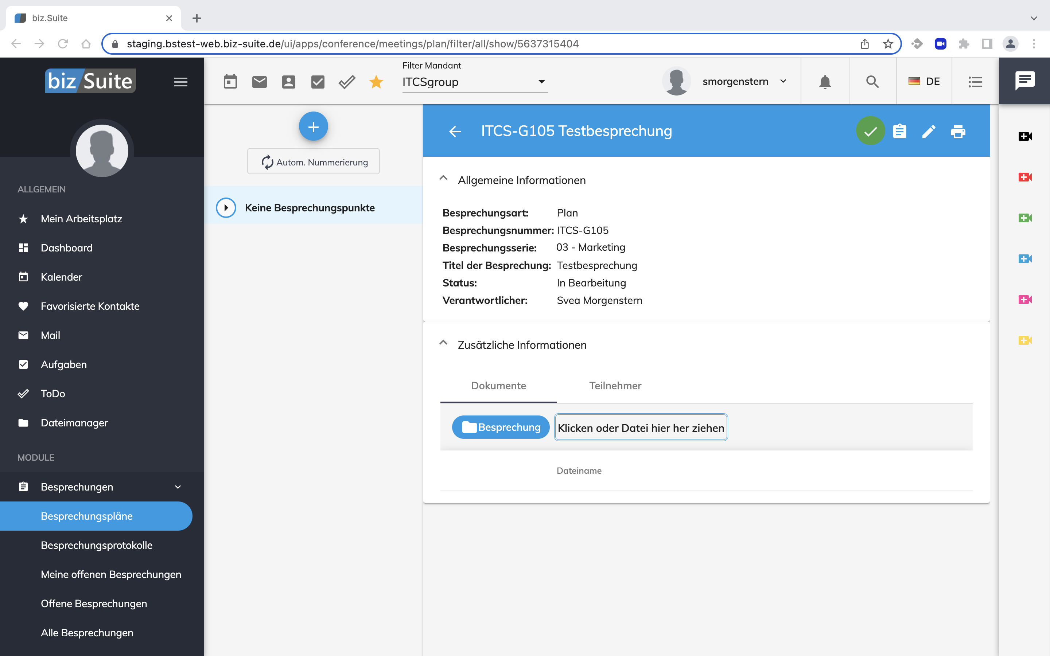Click the Chrome share page icon

pos(864,44)
